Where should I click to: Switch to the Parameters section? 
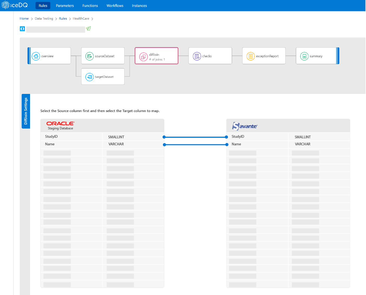[x=65, y=5]
